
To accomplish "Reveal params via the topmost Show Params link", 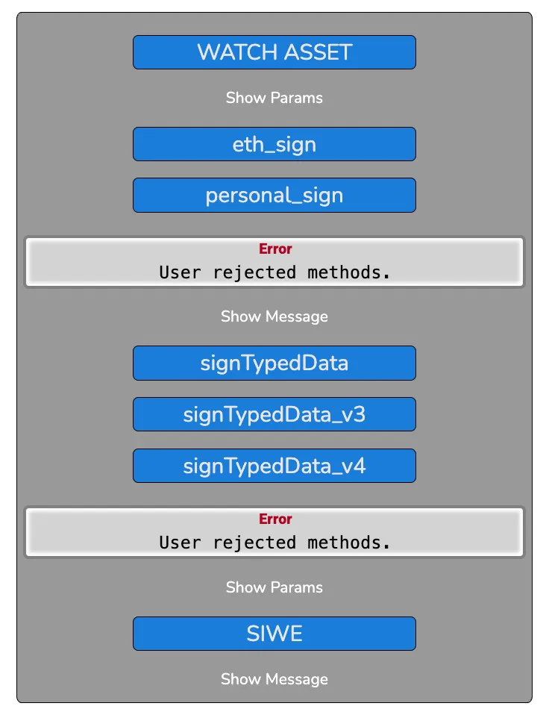I will coord(274,98).
